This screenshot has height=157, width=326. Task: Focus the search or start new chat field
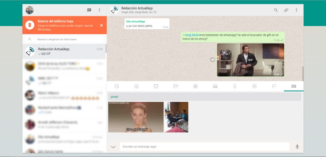64,39
